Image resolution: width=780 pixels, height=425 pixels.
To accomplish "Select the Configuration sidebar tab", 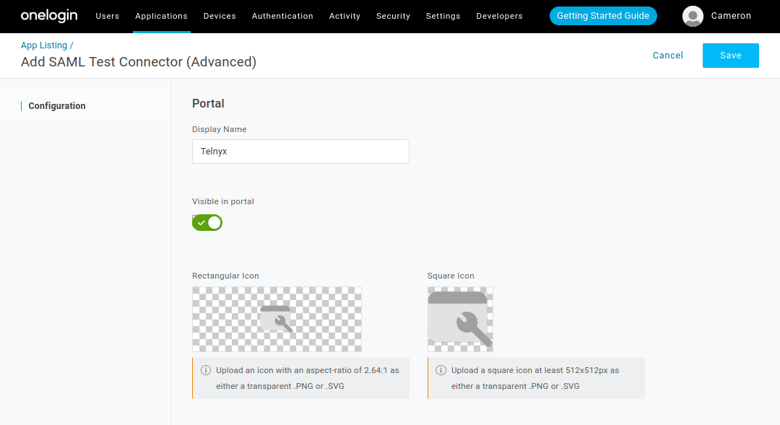I will coord(57,106).
